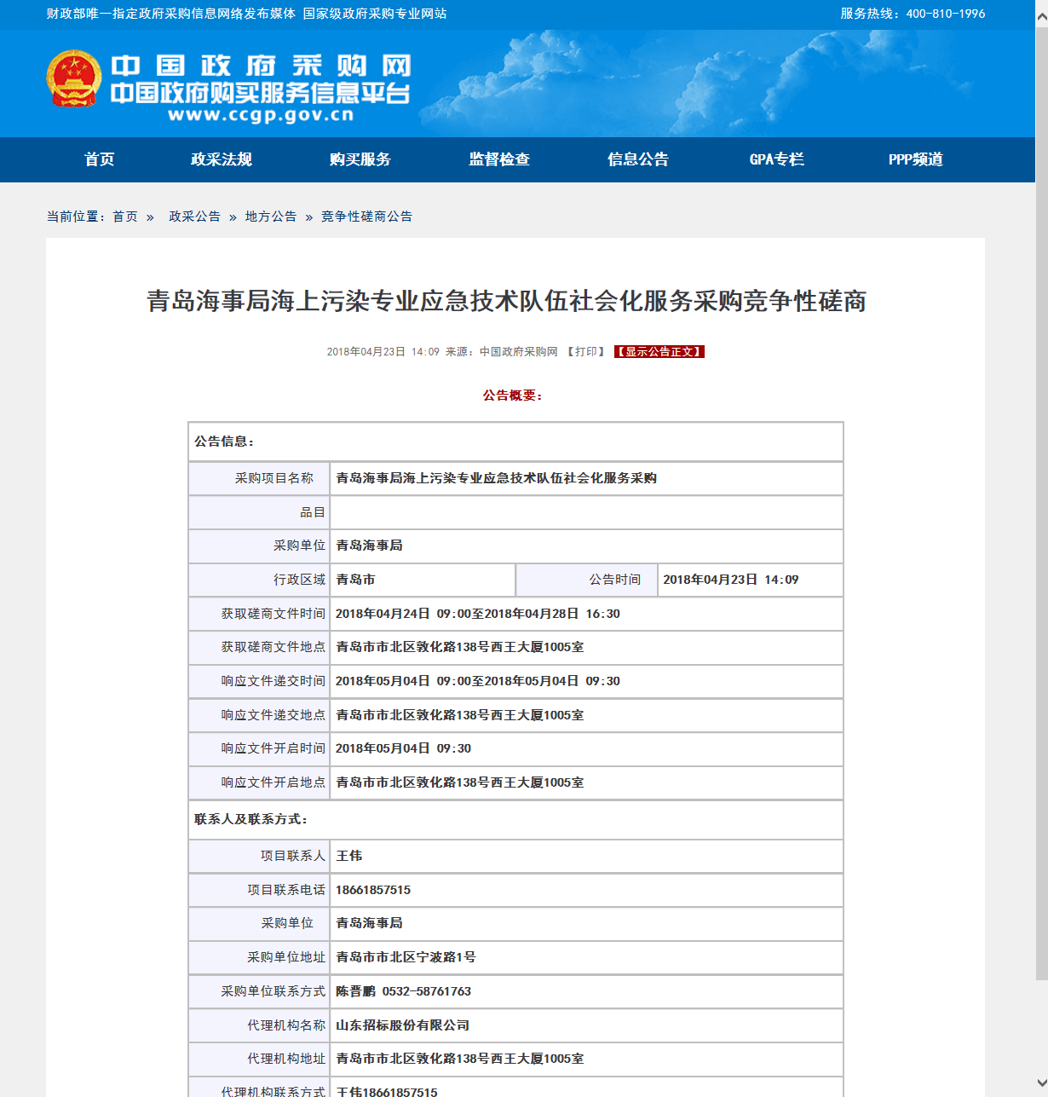Screen dimensions: 1048x1097
Task: Click the 响应文件递交时间 value
Action: [x=478, y=681]
